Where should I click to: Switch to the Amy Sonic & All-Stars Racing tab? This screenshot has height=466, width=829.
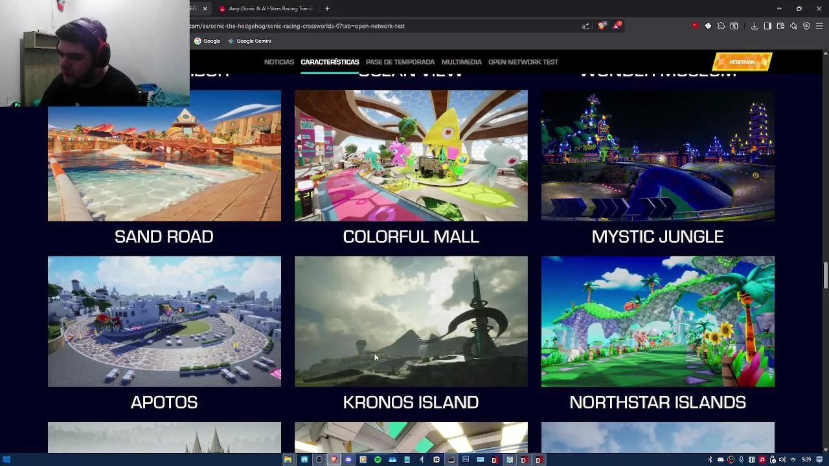coord(266,8)
